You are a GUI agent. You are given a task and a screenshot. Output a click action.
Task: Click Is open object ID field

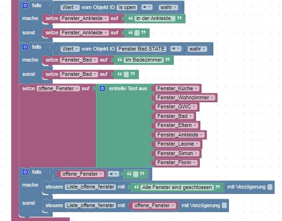tap(127, 7)
